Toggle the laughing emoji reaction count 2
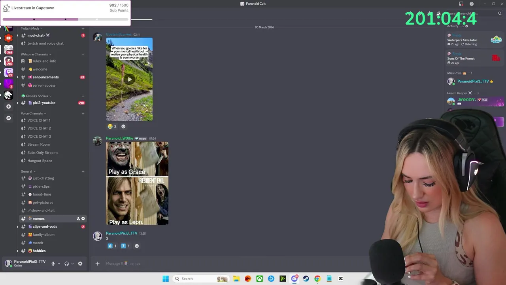Image resolution: width=506 pixels, height=285 pixels. click(x=112, y=126)
